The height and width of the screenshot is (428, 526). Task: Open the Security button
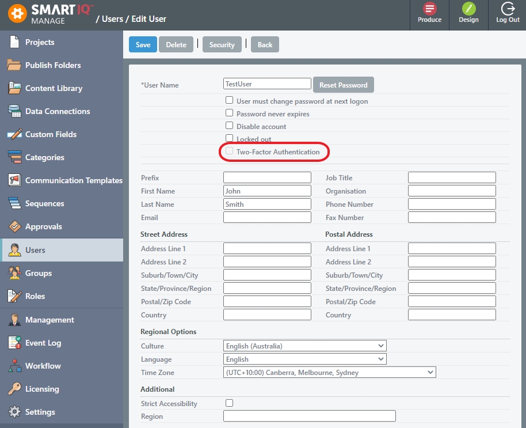click(222, 44)
